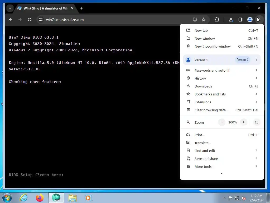Open the Person 1 profile submenu
Image resolution: width=270 pixels, height=203 pixels.
[x=222, y=60]
